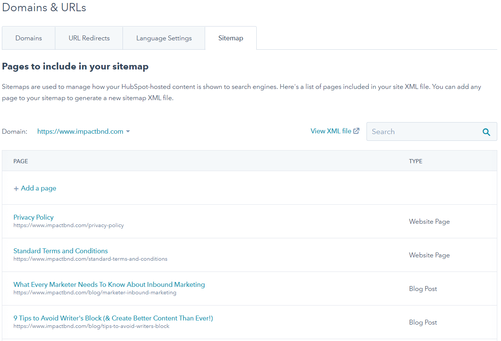Click the PAGE column header
501x341 pixels.
click(21, 161)
